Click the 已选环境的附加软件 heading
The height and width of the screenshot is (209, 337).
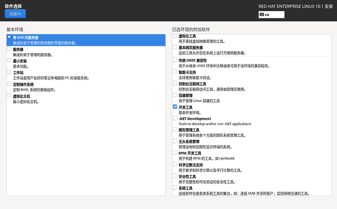(x=191, y=29)
